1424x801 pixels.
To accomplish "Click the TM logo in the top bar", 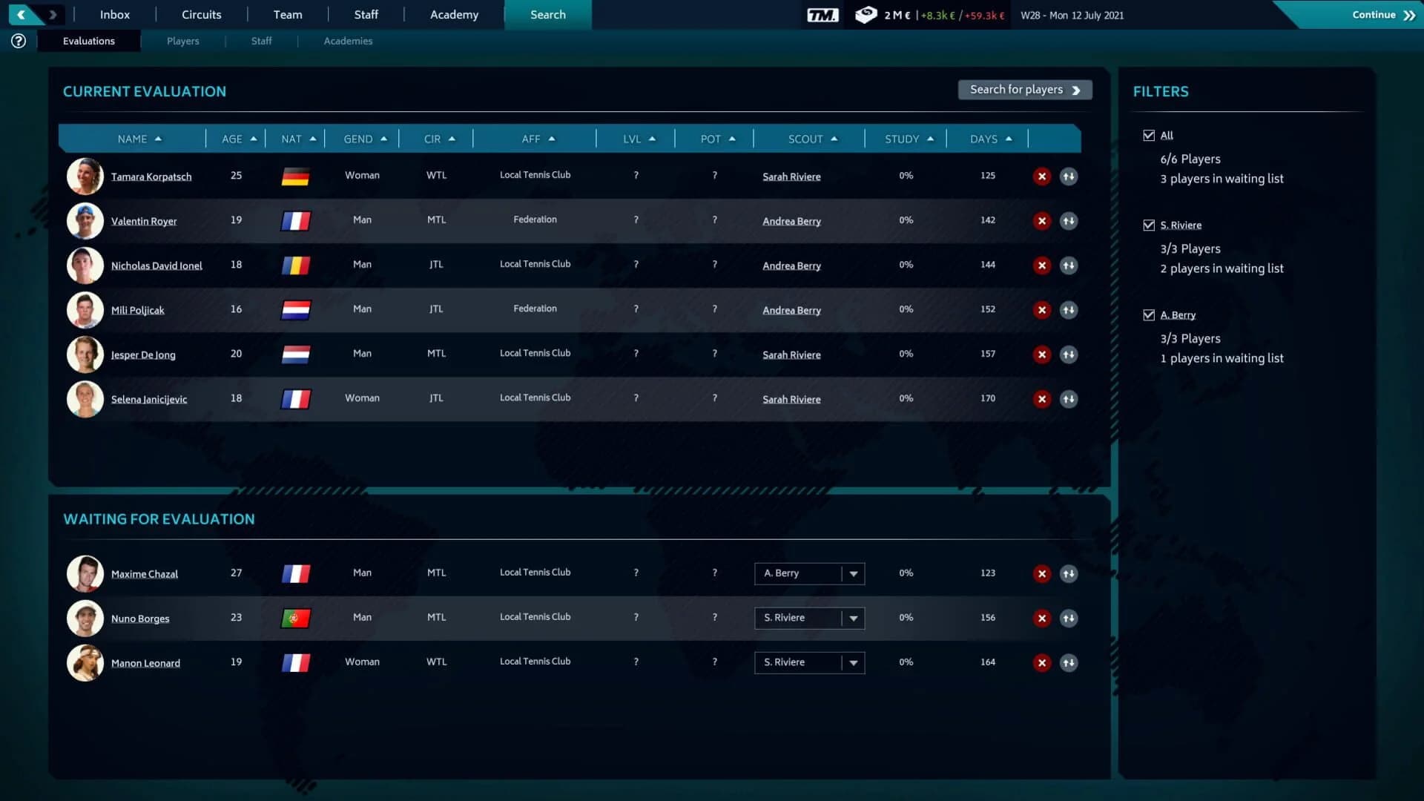I will tap(823, 13).
